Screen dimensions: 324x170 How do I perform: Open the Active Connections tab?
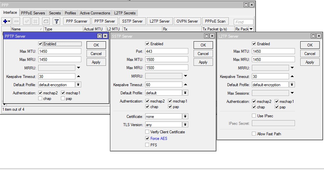pyautogui.click(x=95, y=13)
